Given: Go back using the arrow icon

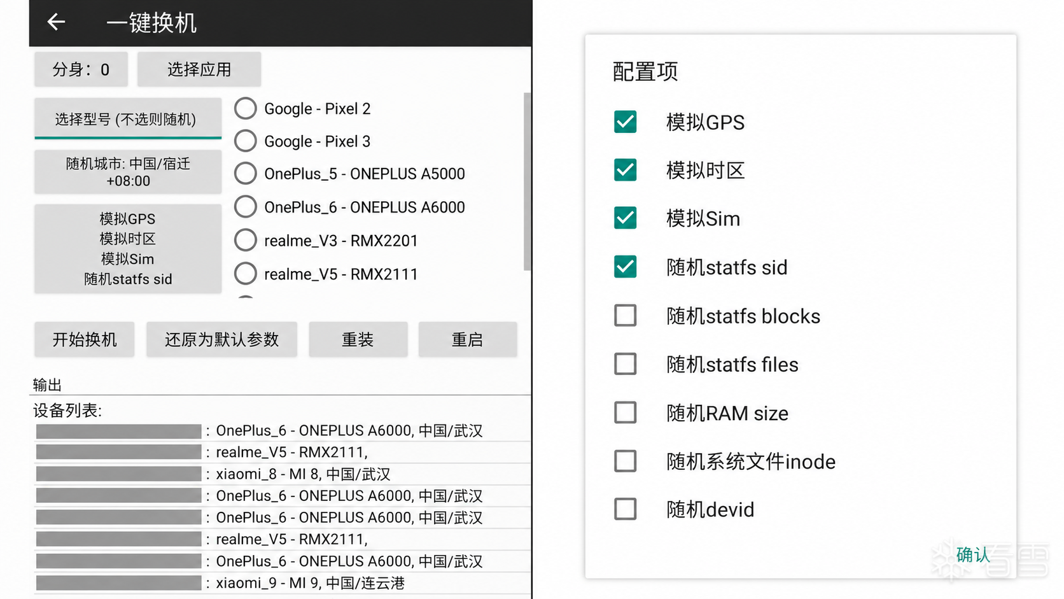Looking at the screenshot, I should [x=56, y=22].
